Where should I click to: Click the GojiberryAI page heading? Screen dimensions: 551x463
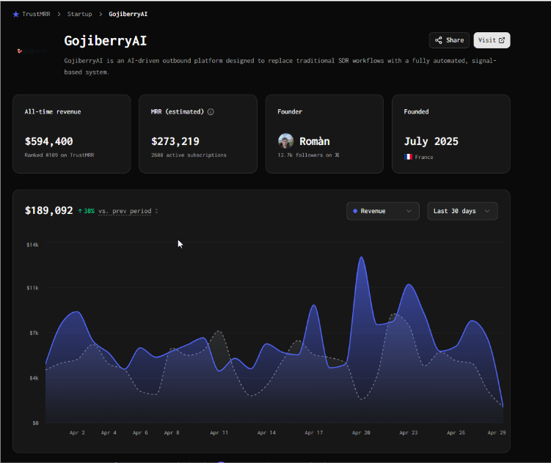click(x=106, y=41)
